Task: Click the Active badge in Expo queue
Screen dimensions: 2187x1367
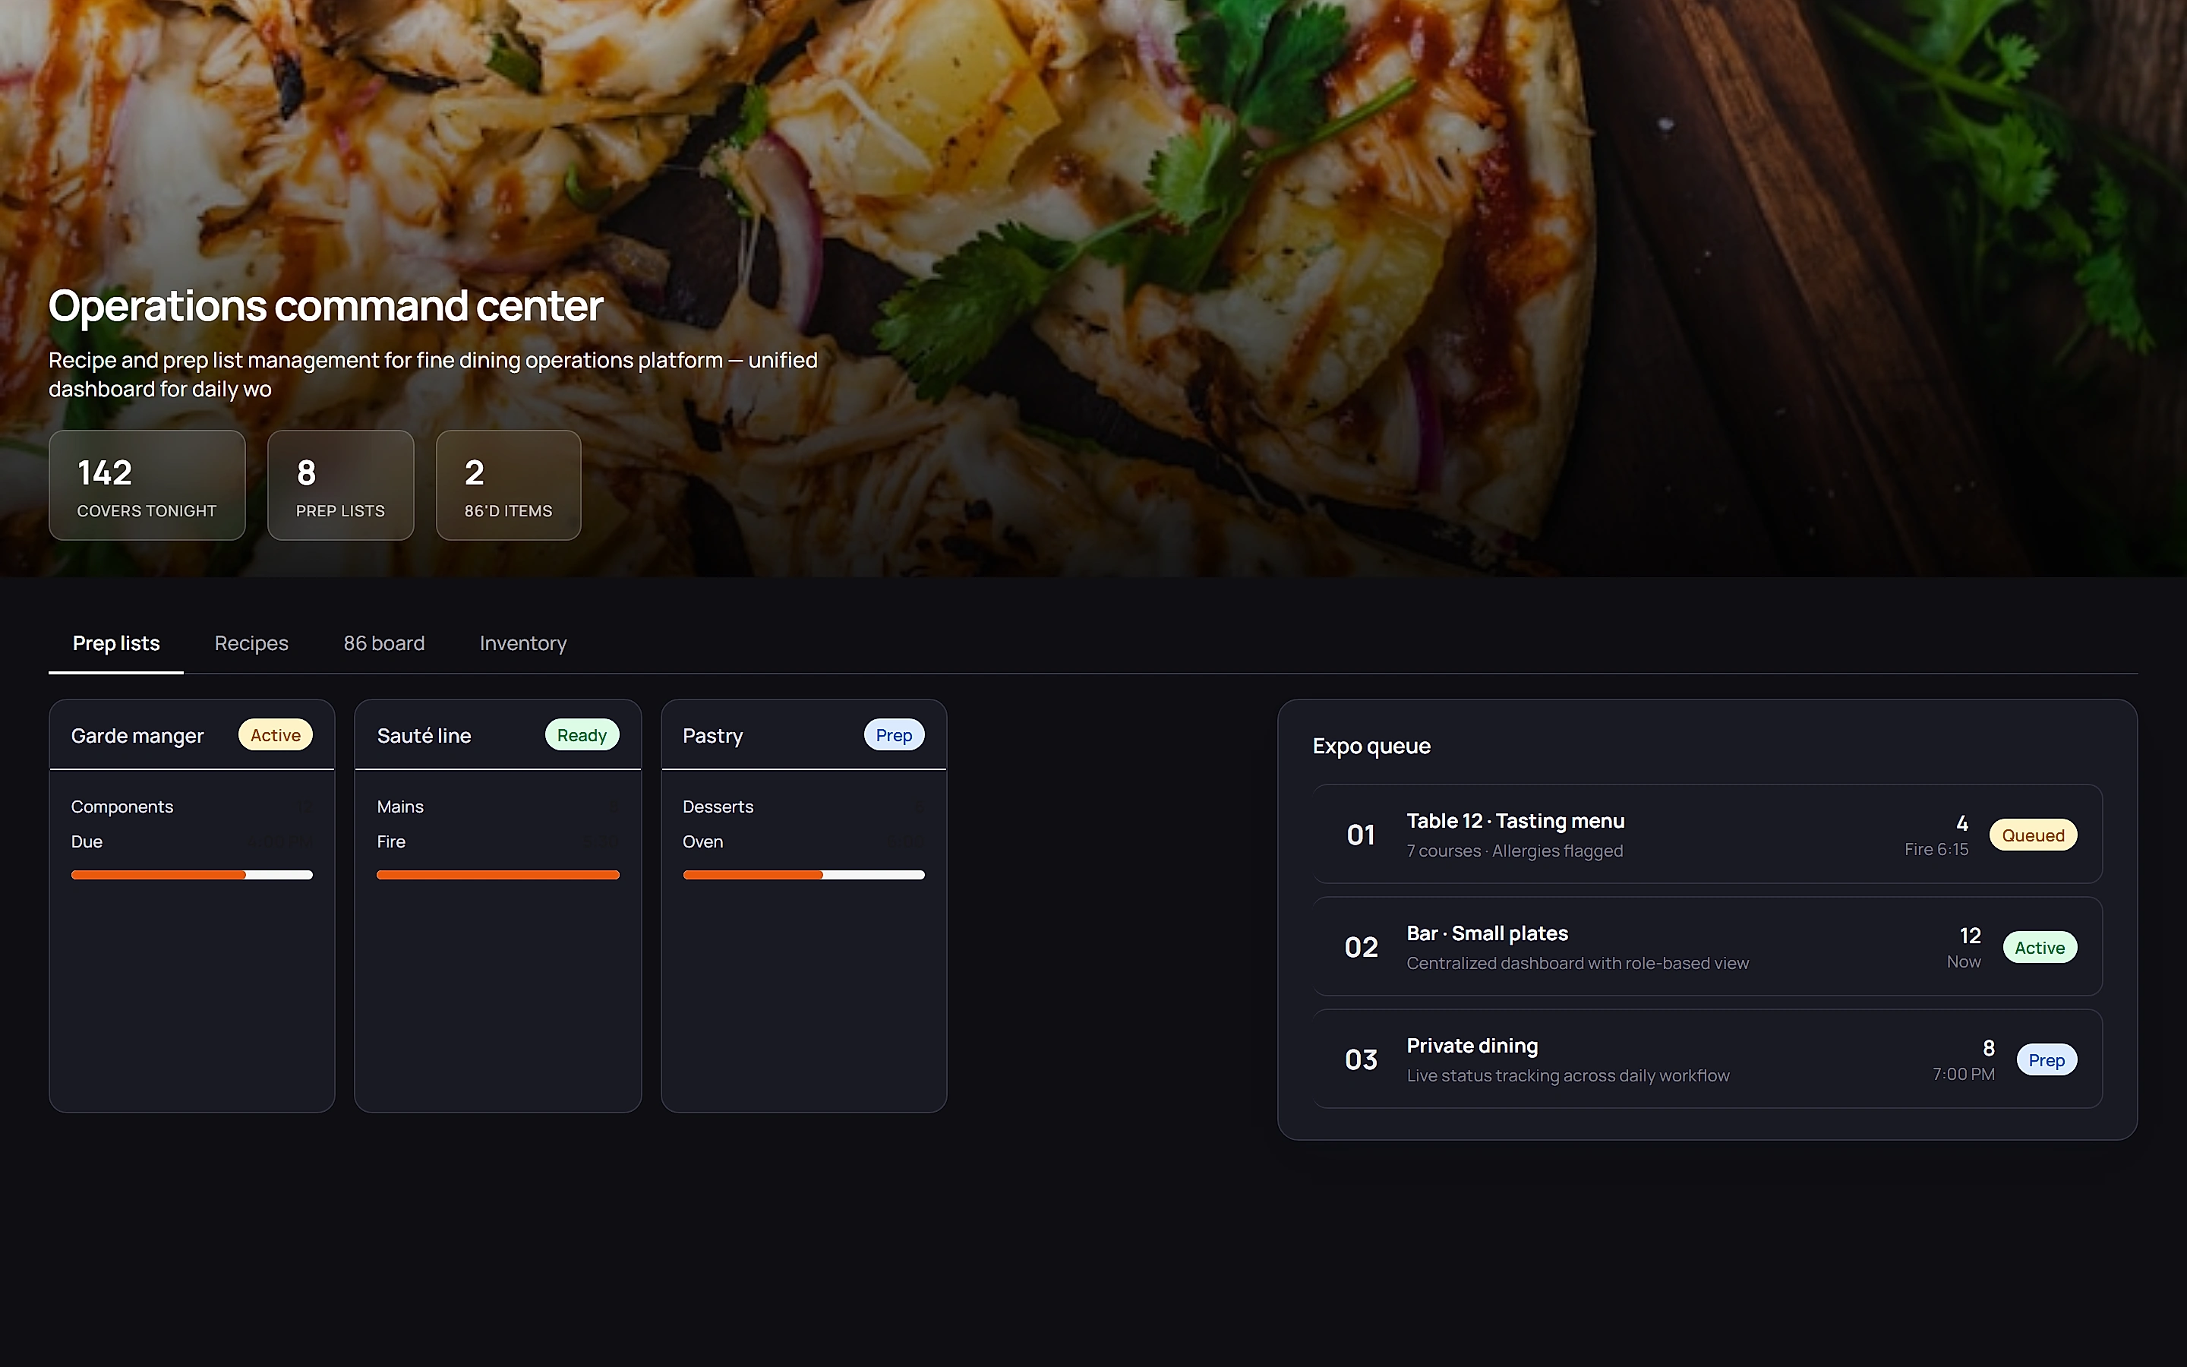Action: click(2040, 948)
